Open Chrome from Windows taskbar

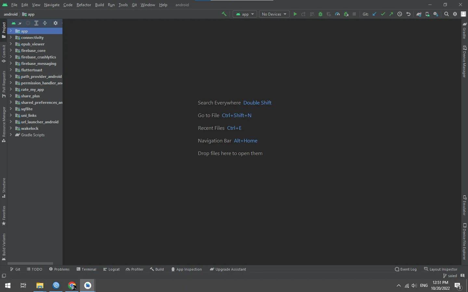pos(72,286)
